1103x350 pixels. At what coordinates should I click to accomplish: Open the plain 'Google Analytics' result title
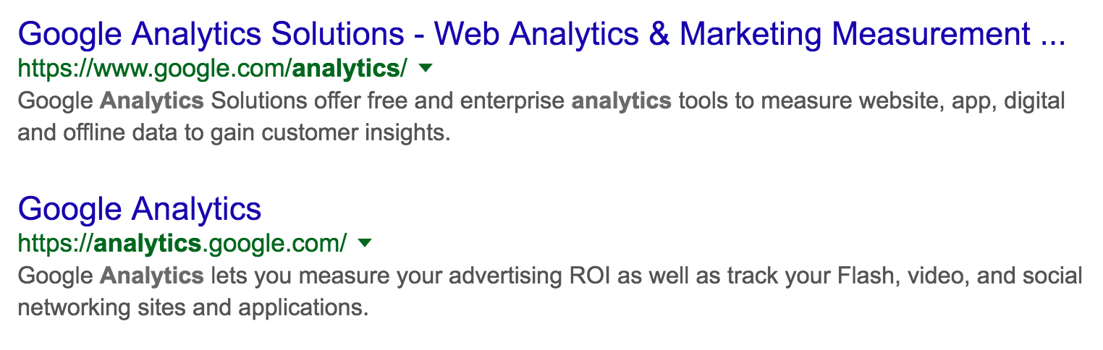coord(139,209)
